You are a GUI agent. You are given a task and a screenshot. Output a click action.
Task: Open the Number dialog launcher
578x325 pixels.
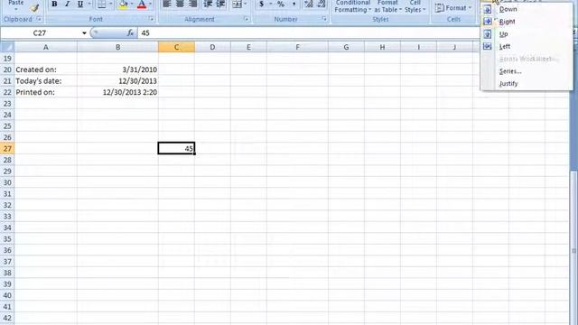[x=324, y=19]
